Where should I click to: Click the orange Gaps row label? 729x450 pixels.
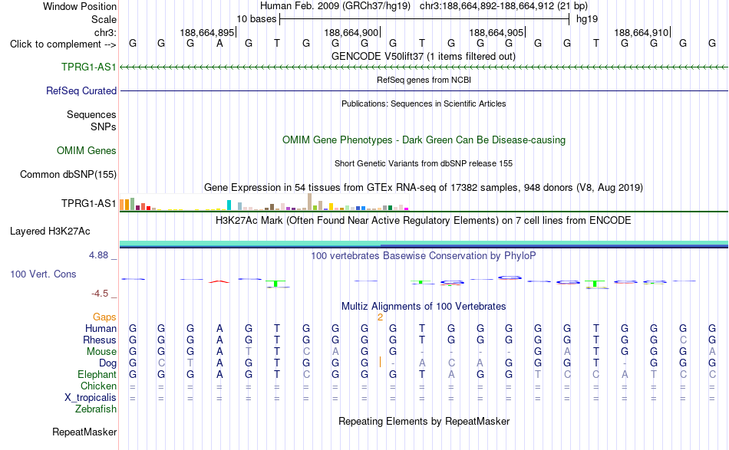104,317
